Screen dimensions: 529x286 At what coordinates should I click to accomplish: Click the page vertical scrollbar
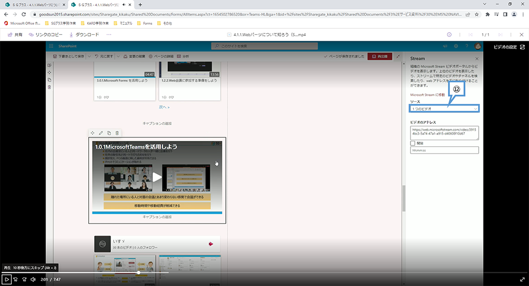404,198
